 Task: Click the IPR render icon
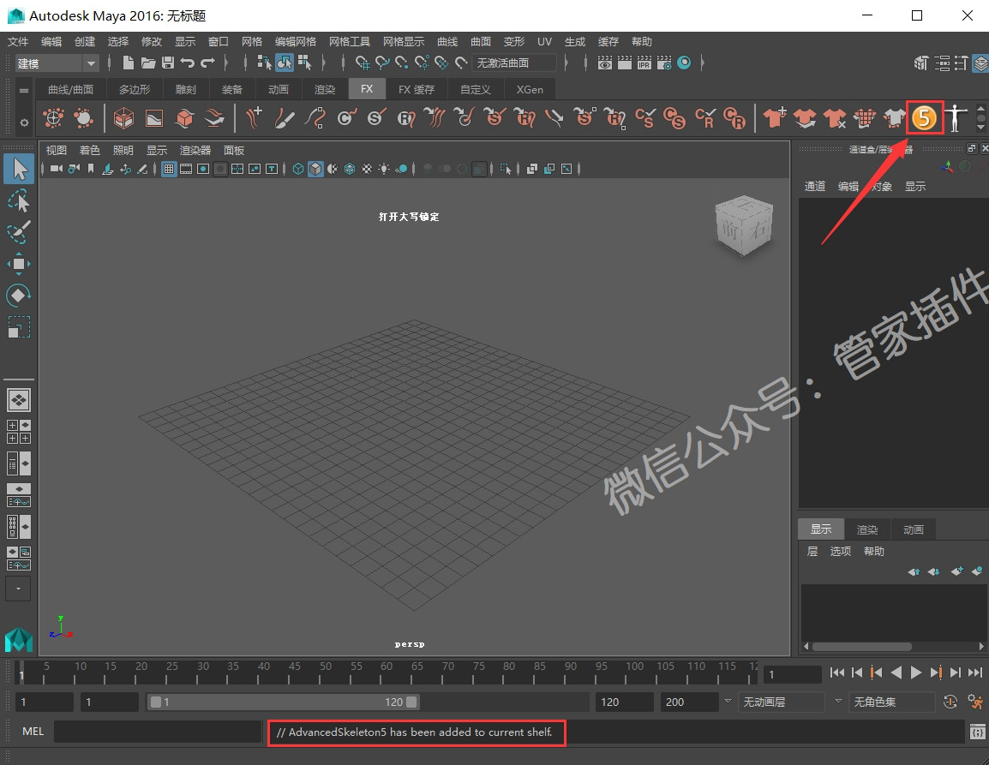644,63
